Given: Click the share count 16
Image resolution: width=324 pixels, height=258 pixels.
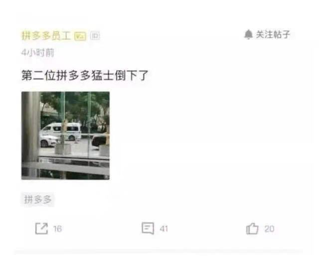Looking at the screenshot, I should click(57, 229).
